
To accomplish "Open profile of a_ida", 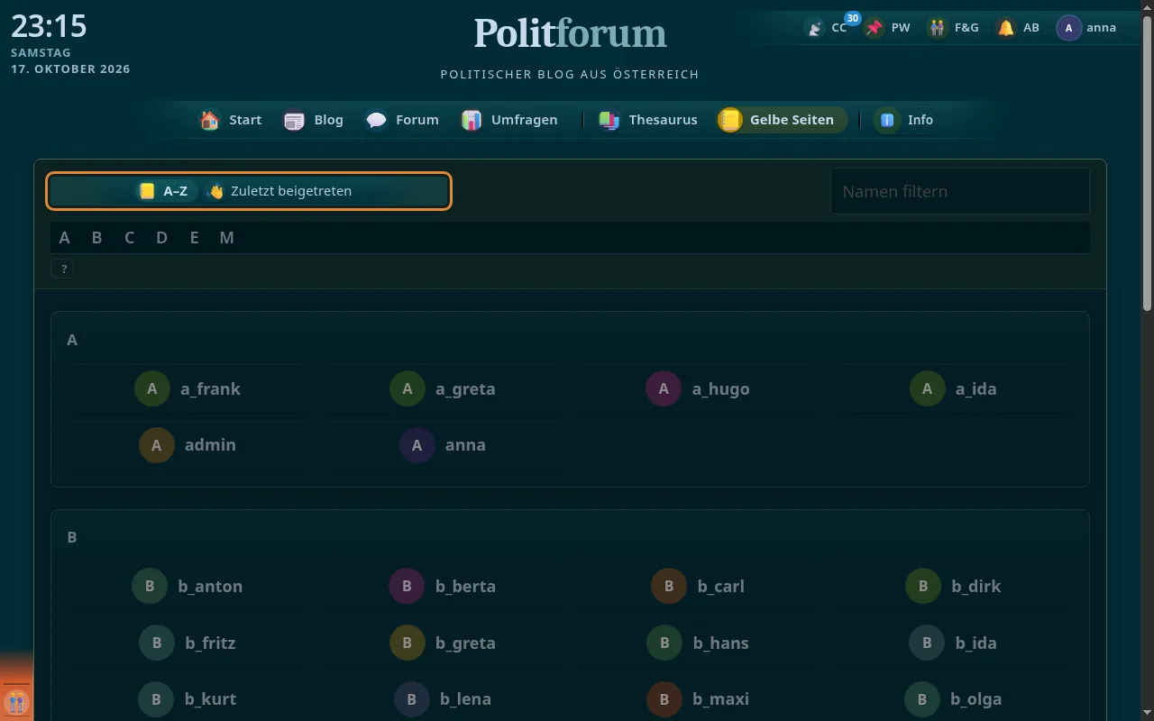I will (x=953, y=389).
